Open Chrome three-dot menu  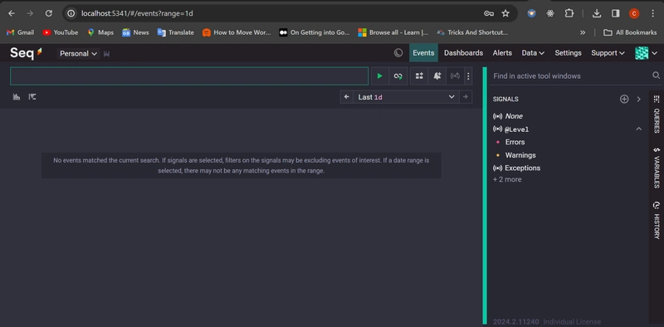[x=652, y=13]
